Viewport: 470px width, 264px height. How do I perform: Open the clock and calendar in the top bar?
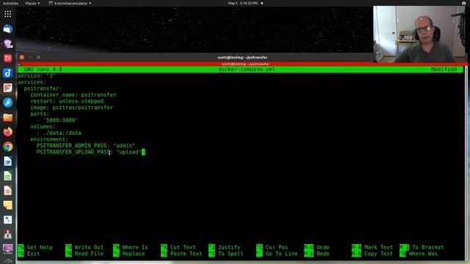(243, 3)
